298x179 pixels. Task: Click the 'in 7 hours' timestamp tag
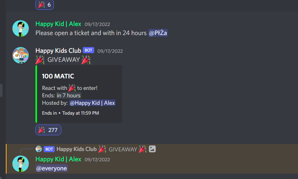[69, 95]
